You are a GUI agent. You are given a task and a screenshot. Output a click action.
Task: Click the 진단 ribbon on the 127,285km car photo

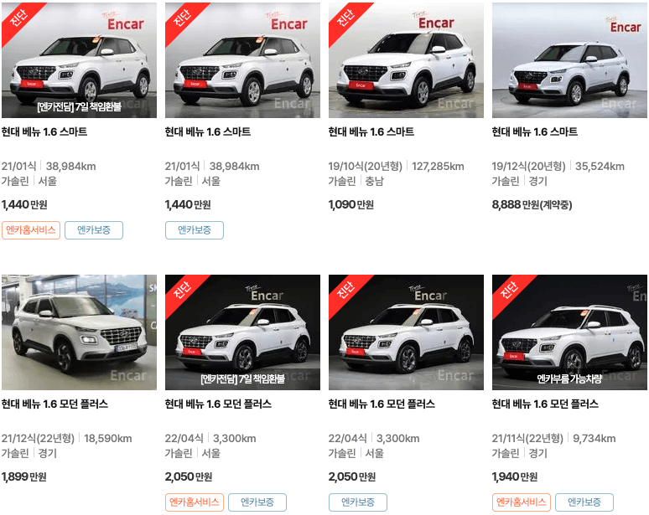click(x=345, y=18)
